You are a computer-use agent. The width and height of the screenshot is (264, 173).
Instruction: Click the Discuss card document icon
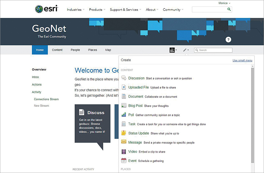coord(82,112)
